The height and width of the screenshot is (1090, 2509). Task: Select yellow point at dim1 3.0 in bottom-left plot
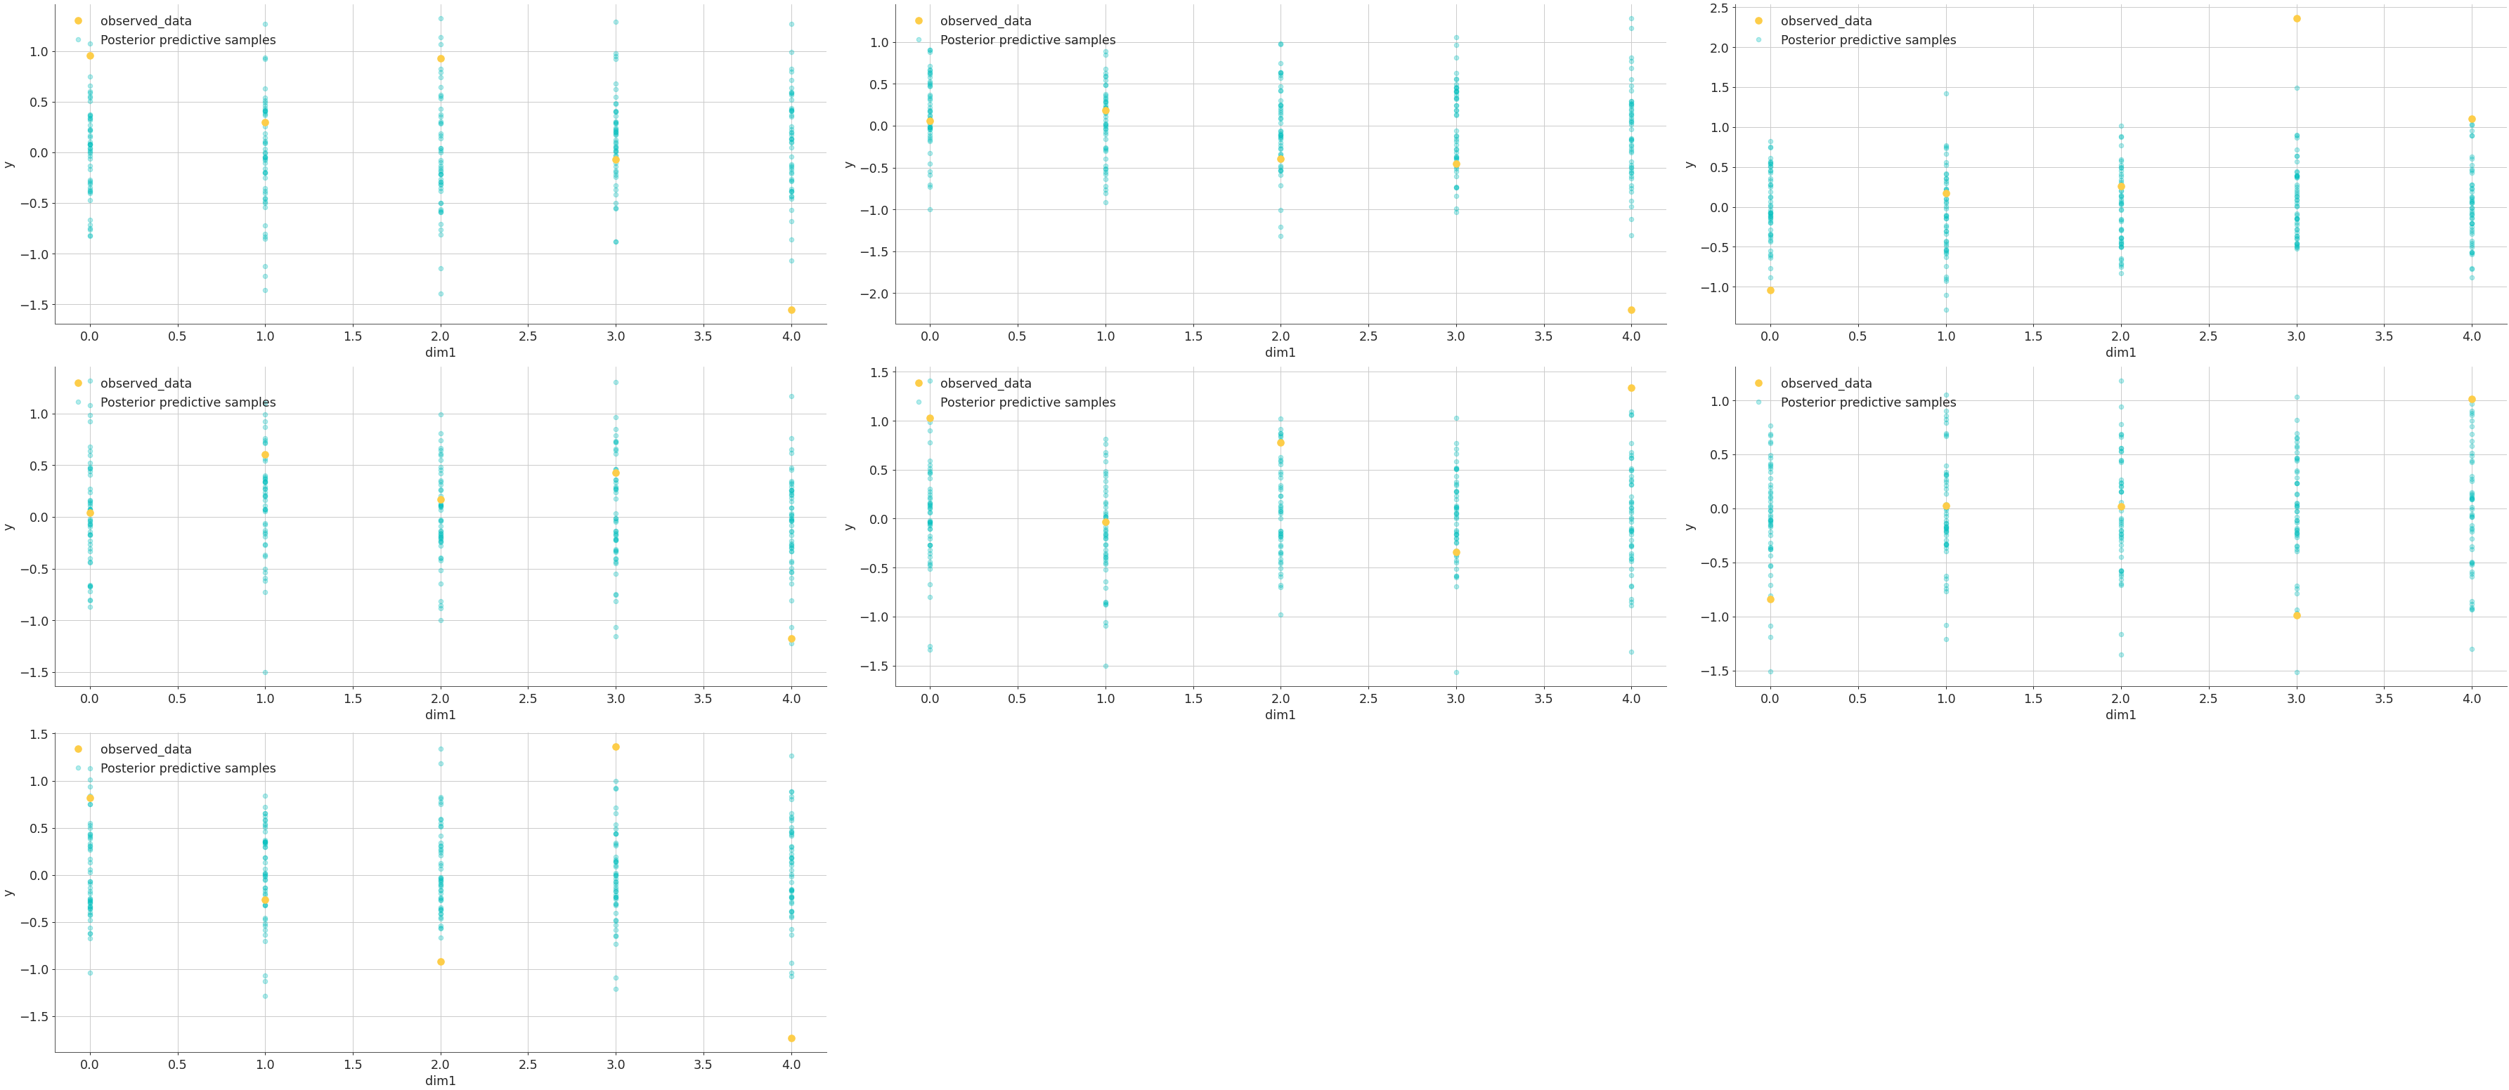click(x=616, y=747)
